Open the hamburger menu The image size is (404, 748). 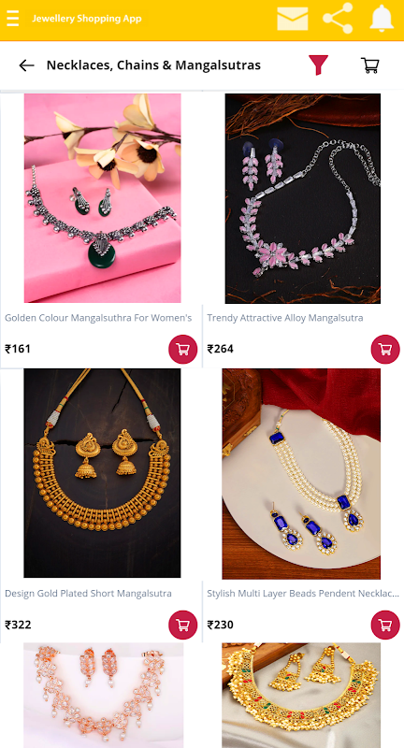(13, 19)
